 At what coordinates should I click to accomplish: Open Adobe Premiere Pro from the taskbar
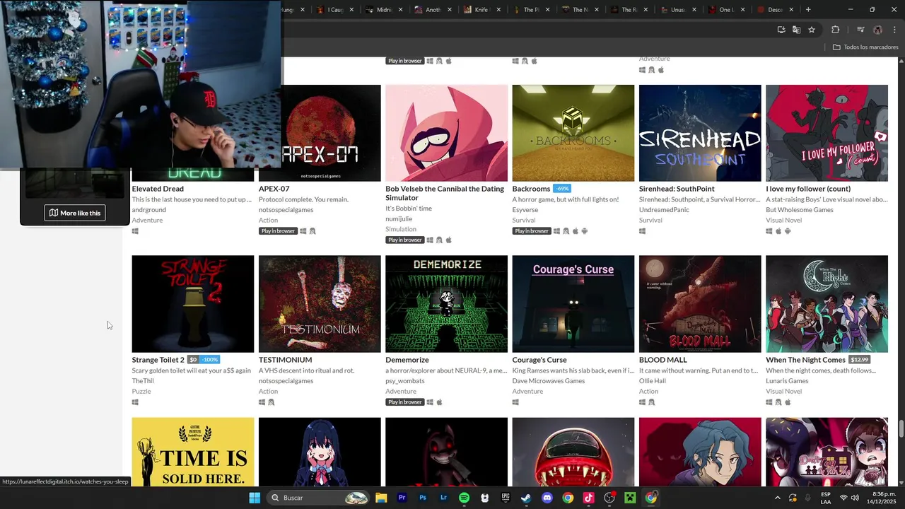[402, 498]
